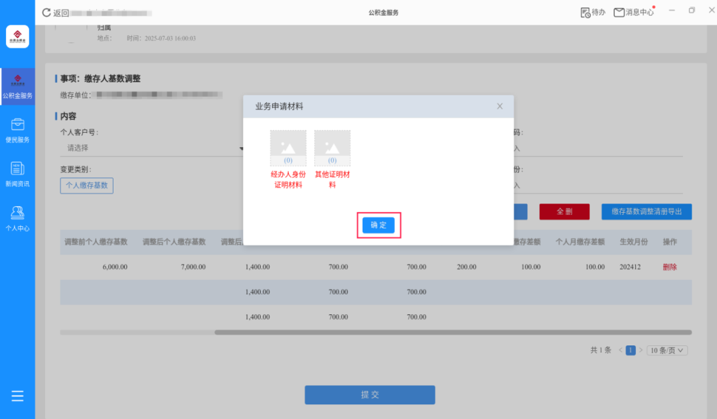Select 个人缴存基数 change type
The width and height of the screenshot is (717, 419).
[x=87, y=186]
